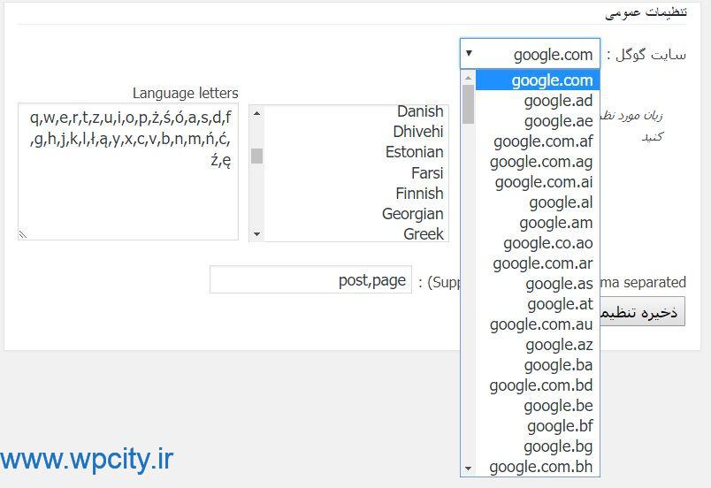Viewport: 711px width, 488px height.
Task: Choose google.co.ao option
Action: pyautogui.click(x=538, y=243)
